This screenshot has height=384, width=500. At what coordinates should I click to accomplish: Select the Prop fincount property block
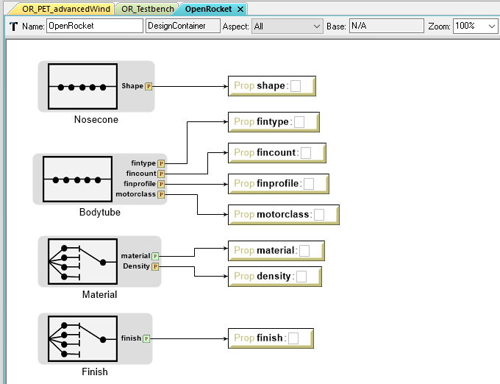tap(277, 153)
